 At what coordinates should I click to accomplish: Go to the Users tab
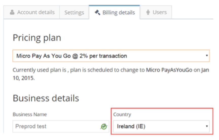coord(160,12)
